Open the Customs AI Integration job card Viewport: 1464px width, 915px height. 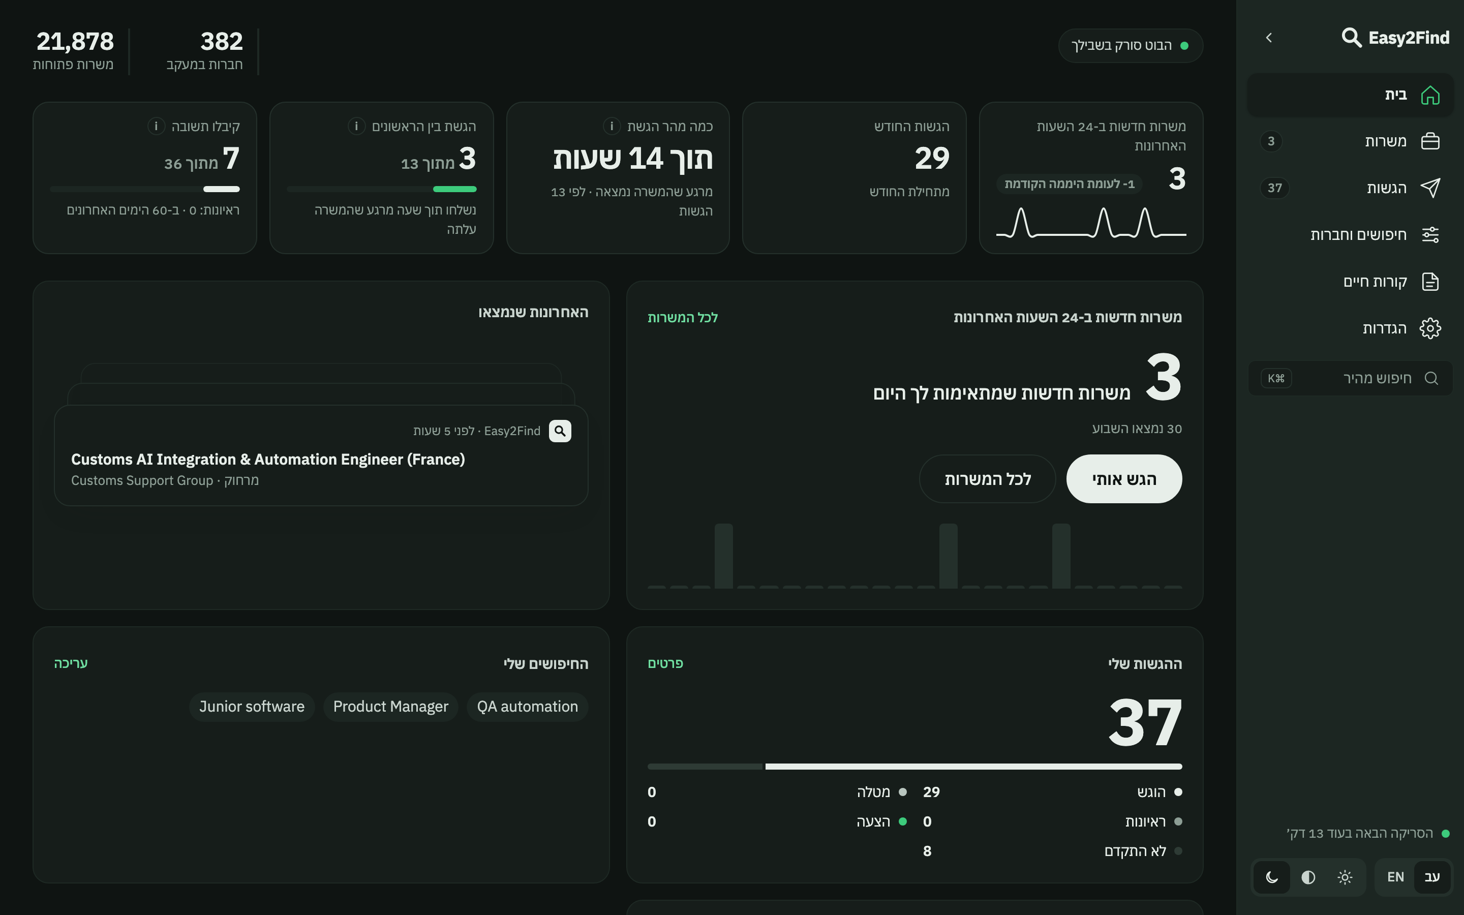321,455
